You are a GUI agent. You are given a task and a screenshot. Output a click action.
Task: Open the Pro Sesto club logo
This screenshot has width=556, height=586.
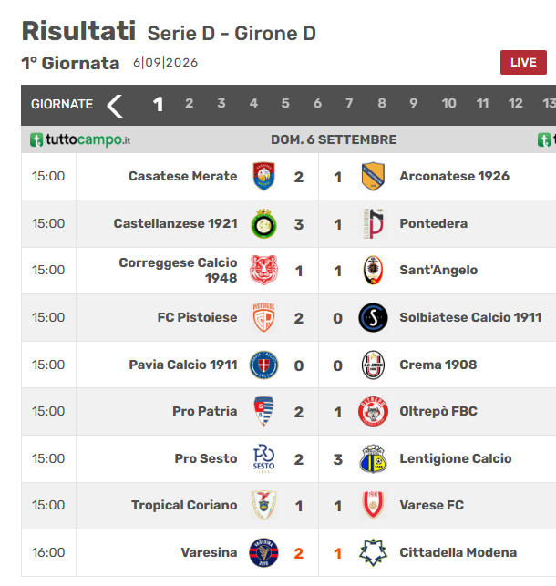[263, 458]
